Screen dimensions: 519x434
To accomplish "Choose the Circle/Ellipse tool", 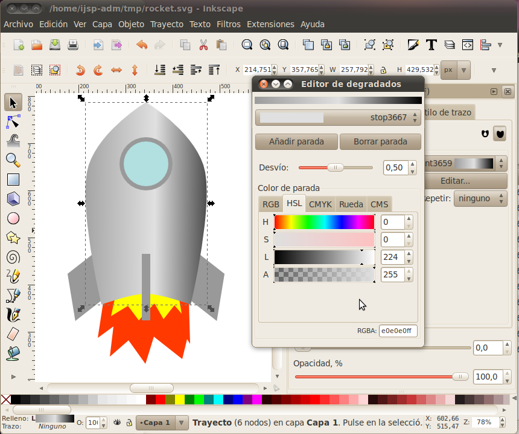I will pyautogui.click(x=13, y=218).
